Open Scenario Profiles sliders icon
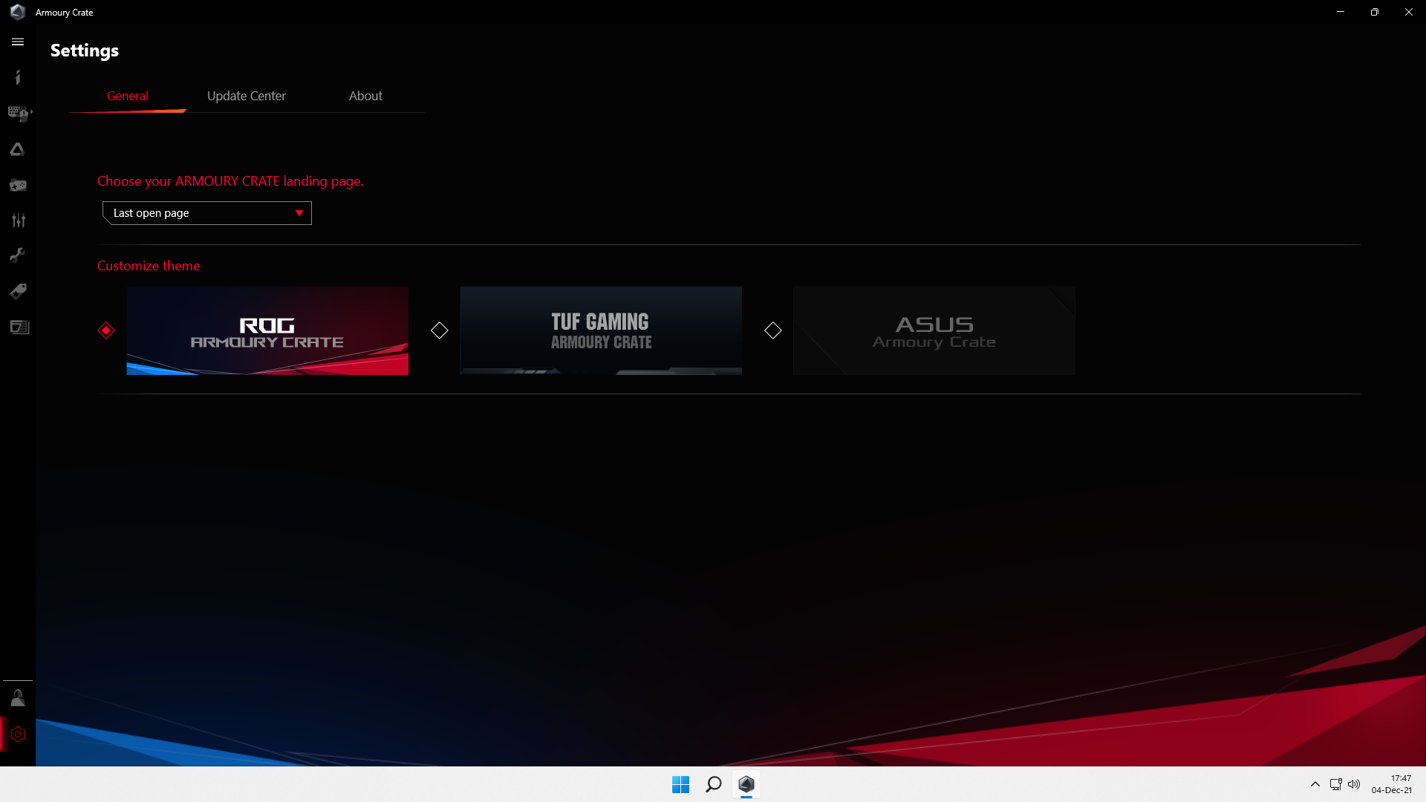The height and width of the screenshot is (802, 1426). click(18, 221)
